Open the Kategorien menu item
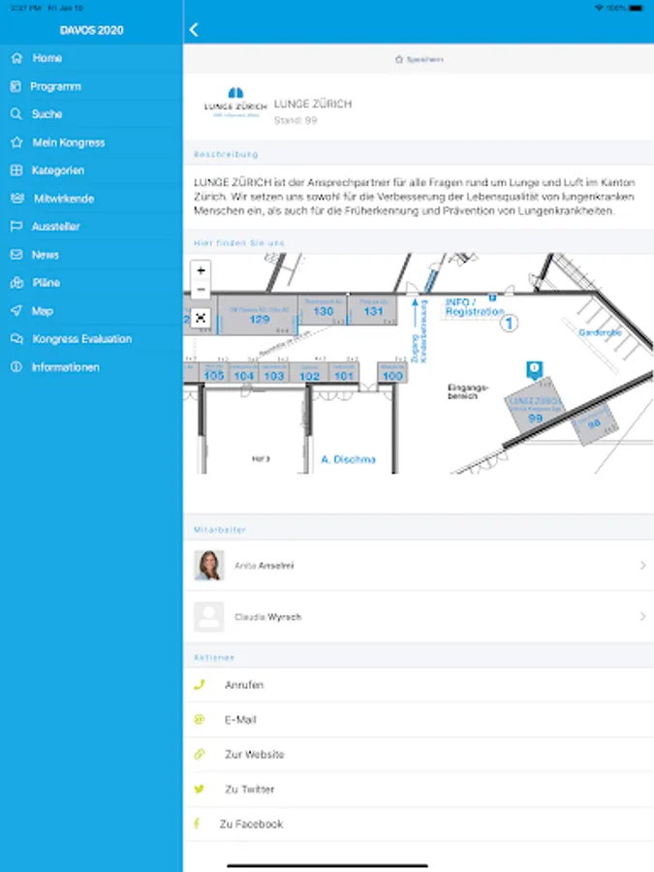Image resolution: width=654 pixels, height=872 pixels. click(91, 171)
